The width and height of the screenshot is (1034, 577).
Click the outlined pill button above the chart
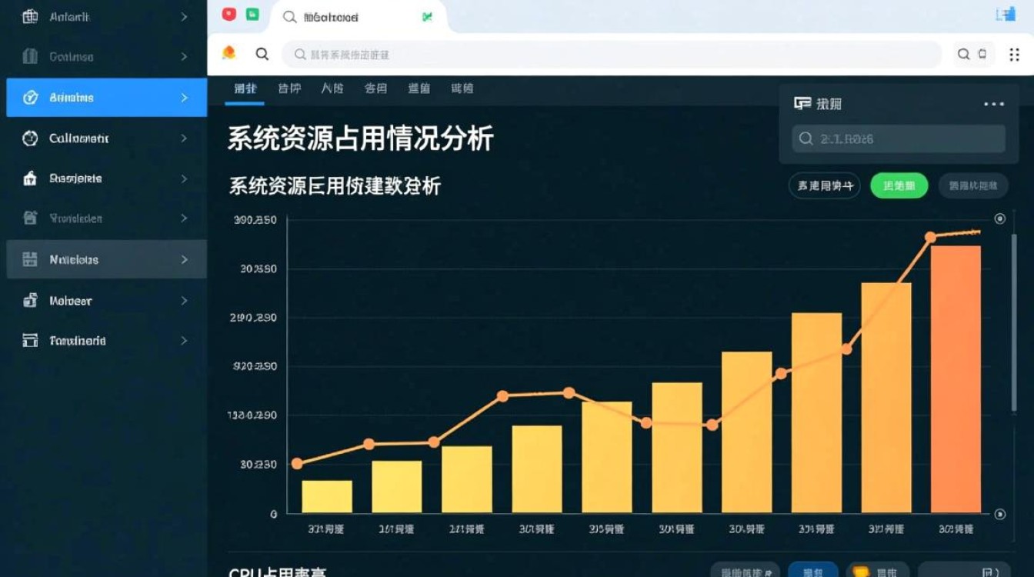point(825,185)
